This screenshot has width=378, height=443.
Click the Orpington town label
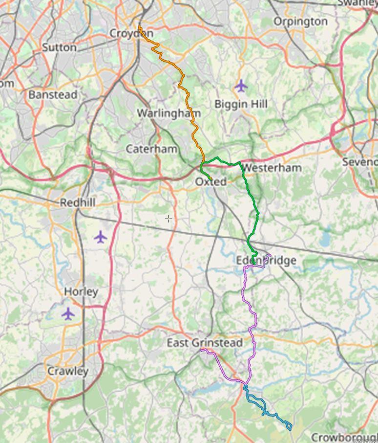[x=300, y=22]
